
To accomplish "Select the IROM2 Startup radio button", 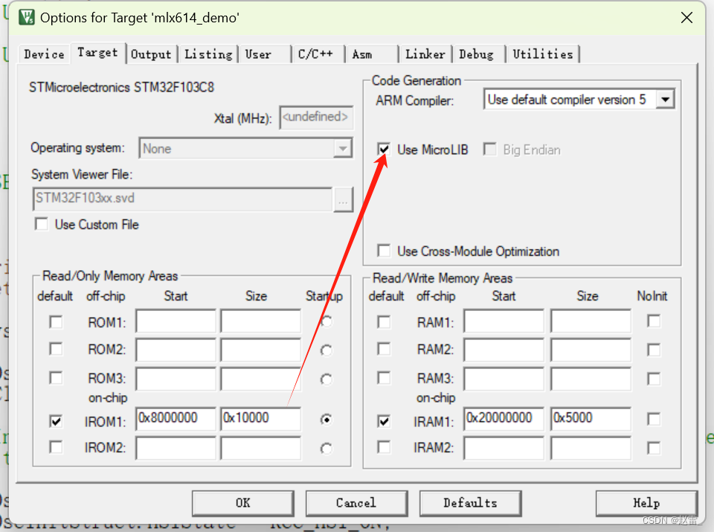I will click(x=326, y=448).
